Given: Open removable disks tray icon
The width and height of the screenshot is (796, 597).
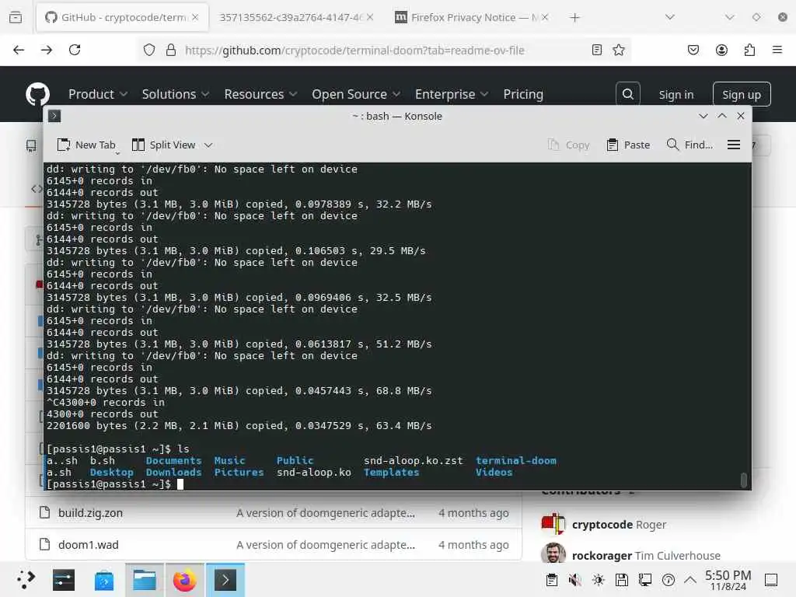Looking at the screenshot, I should tap(622, 580).
